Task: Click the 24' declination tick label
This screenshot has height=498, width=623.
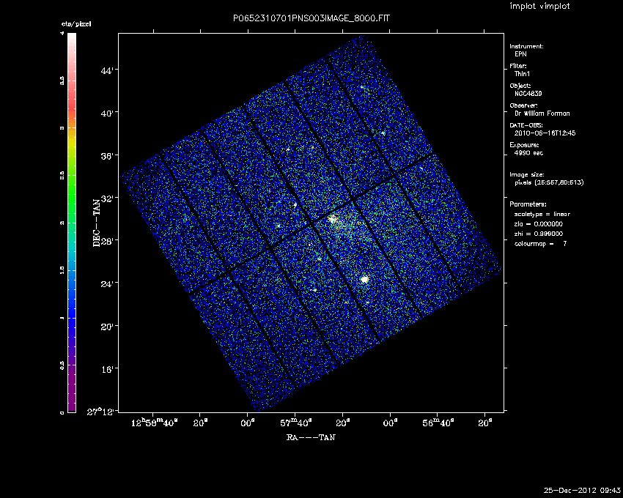Action: point(107,283)
